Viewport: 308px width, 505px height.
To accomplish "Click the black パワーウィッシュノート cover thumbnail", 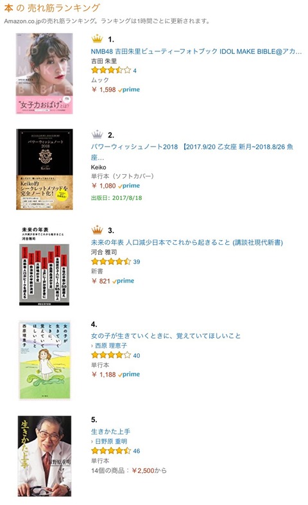I will point(44,170).
